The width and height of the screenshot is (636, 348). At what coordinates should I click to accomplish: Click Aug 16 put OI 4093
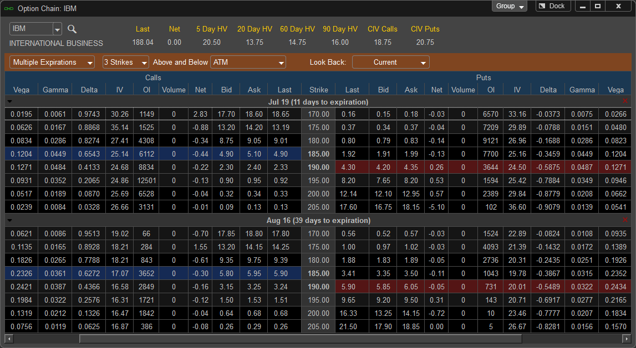(x=490, y=247)
